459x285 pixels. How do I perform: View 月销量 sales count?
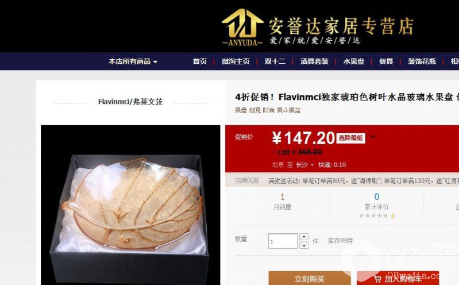coord(282,202)
